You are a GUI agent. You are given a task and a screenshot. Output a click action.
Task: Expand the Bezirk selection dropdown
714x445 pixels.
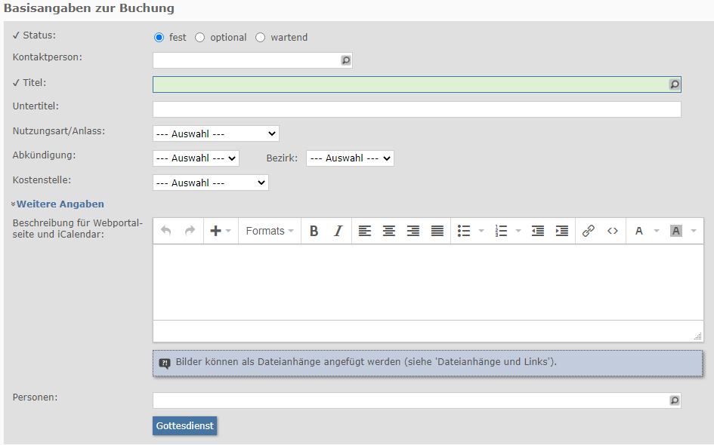pos(350,158)
